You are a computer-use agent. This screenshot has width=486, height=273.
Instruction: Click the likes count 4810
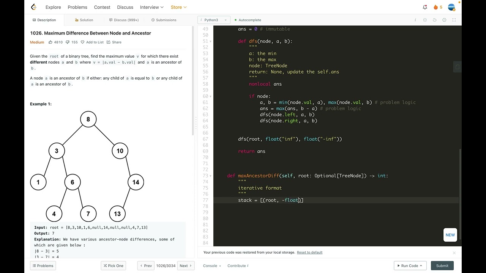coord(58,42)
